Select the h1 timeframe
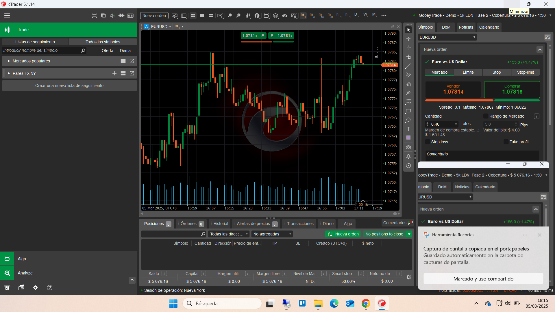 coord(339,15)
